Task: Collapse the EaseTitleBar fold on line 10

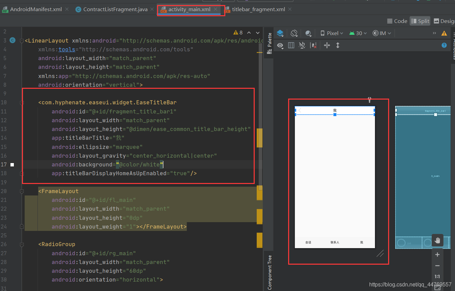Action: click(x=22, y=103)
